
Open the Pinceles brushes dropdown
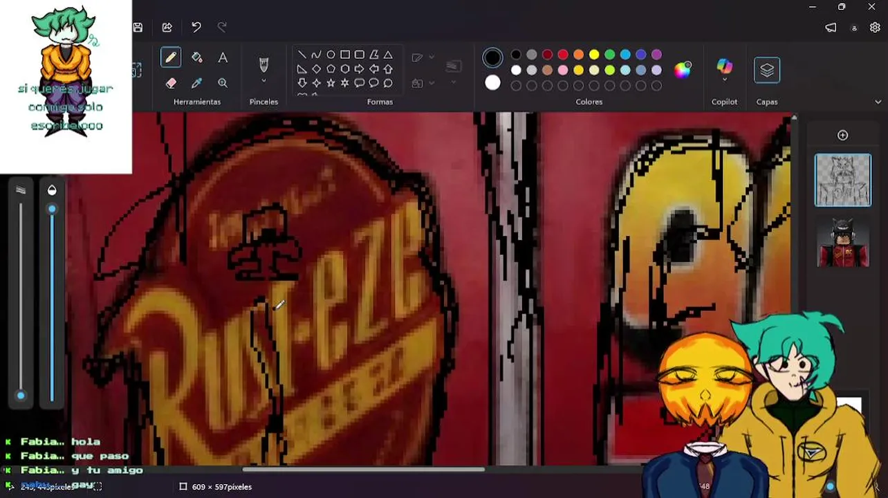coord(263,81)
